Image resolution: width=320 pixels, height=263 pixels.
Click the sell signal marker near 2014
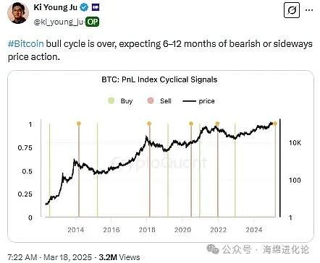[79, 124]
